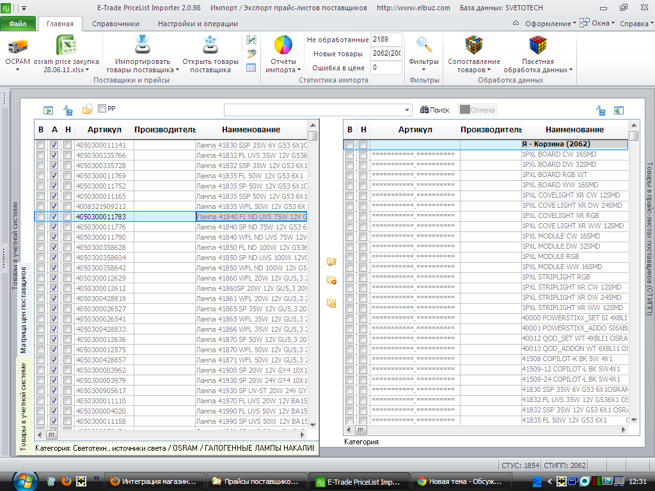Toggle B checkbox of Я - Корзина row
The image size is (655, 491).
350,145
